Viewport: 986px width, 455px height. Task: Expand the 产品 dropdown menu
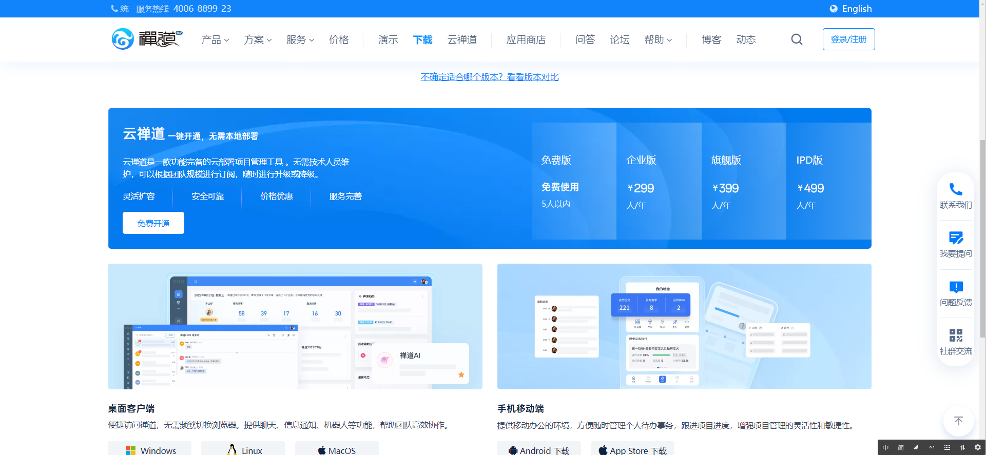click(215, 39)
